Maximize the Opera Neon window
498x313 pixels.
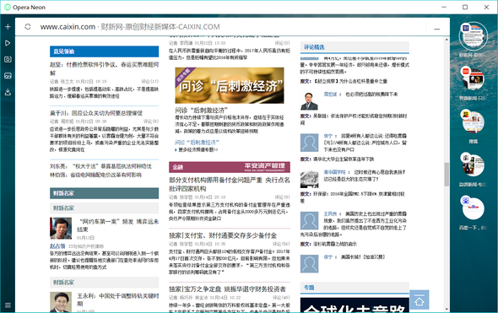pyautogui.click(x=465, y=7)
